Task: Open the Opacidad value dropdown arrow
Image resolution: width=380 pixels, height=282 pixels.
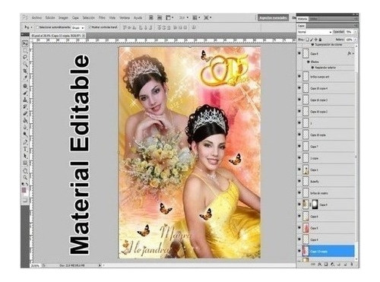Action: (x=355, y=32)
